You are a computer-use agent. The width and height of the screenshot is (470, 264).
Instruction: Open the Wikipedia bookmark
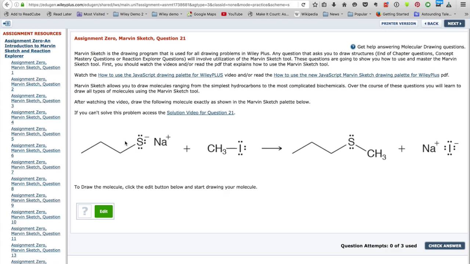(x=306, y=14)
